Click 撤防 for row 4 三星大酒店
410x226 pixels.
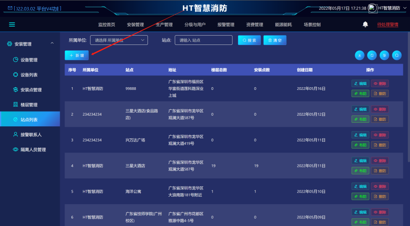click(x=380, y=171)
